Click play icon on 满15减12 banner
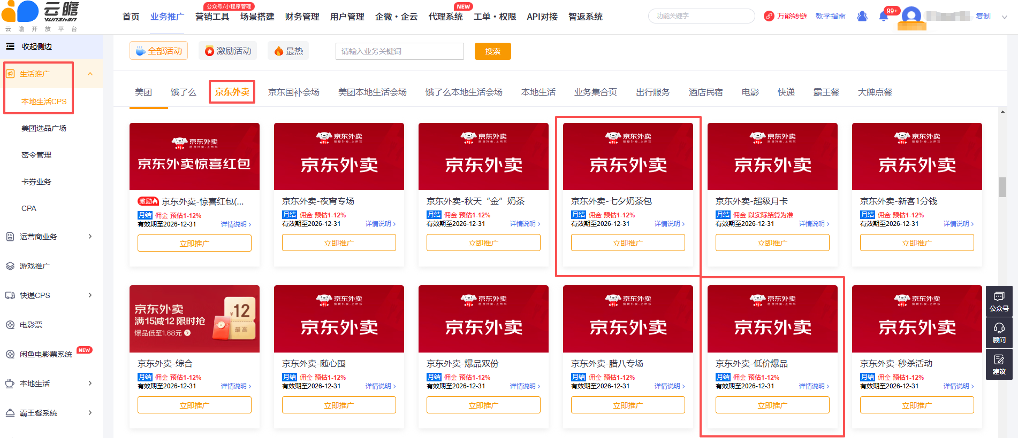The height and width of the screenshot is (438, 1018). (187, 333)
